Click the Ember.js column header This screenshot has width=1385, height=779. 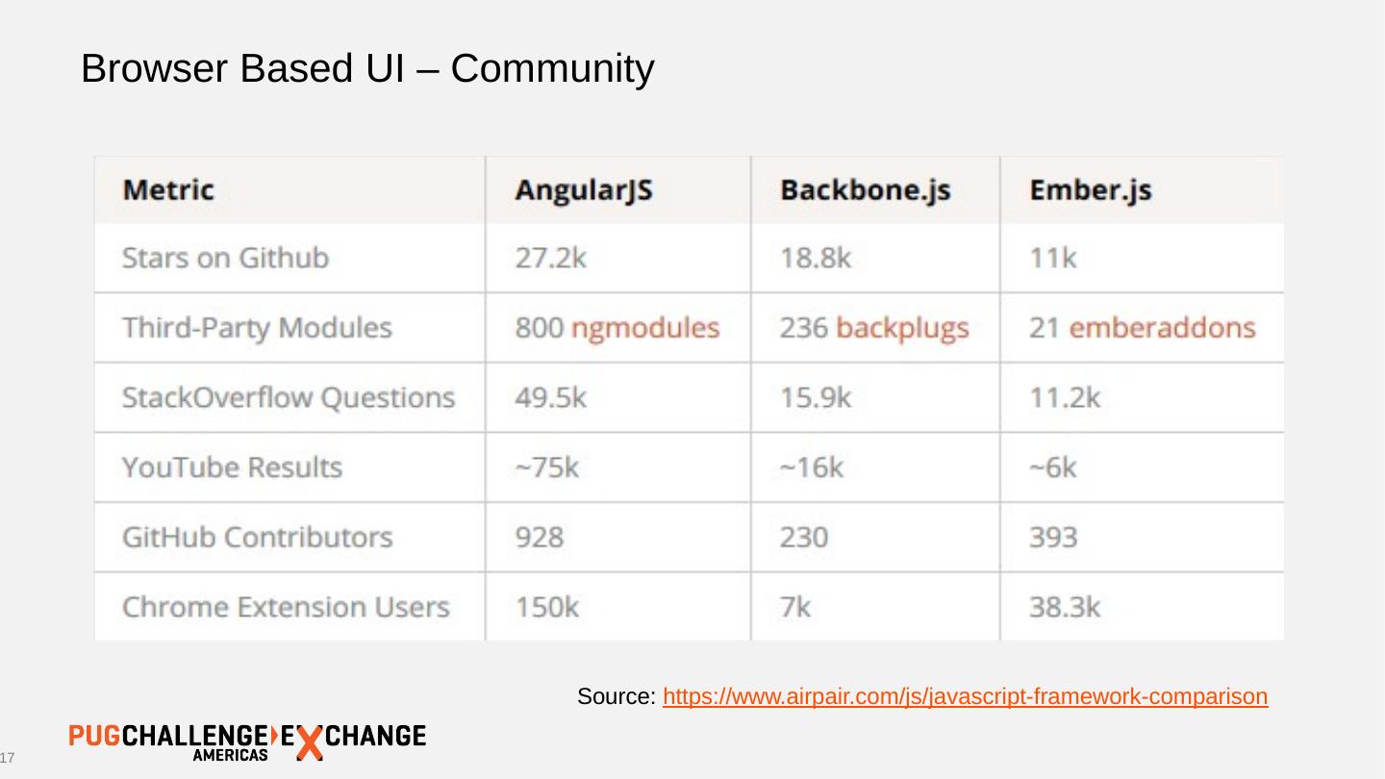(x=1090, y=190)
